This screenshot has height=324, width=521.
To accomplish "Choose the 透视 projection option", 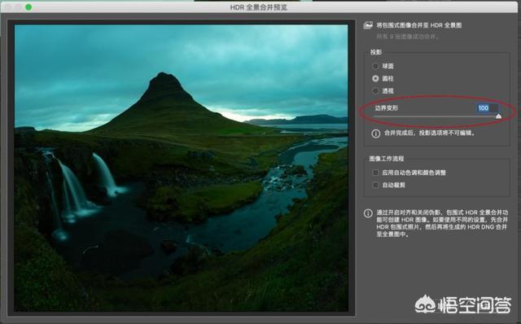I will [375, 90].
